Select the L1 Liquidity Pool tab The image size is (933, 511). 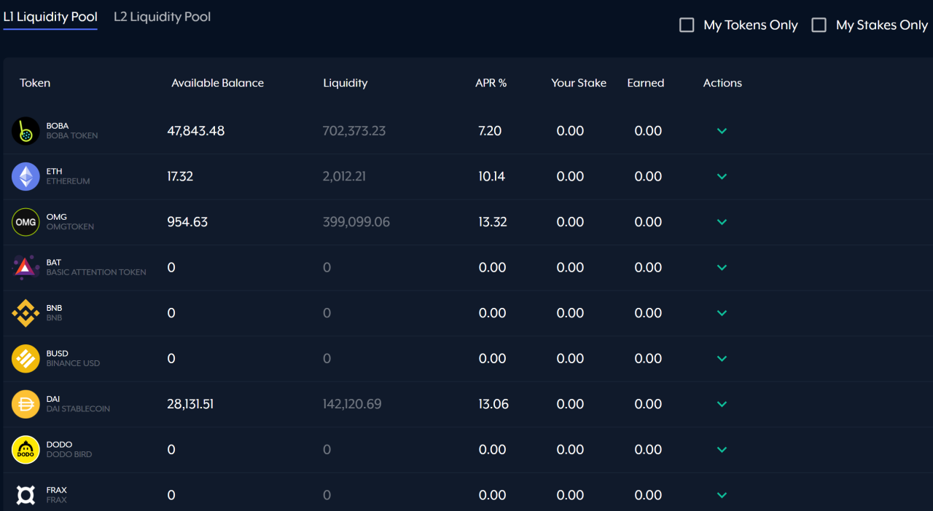(50, 17)
